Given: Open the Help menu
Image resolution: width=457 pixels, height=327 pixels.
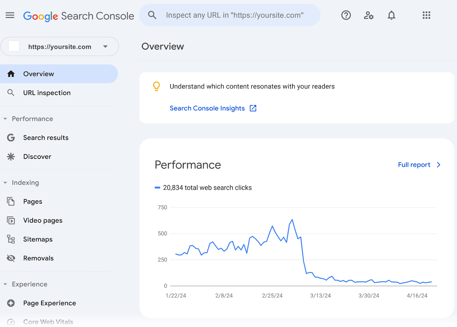Looking at the screenshot, I should pyautogui.click(x=346, y=15).
